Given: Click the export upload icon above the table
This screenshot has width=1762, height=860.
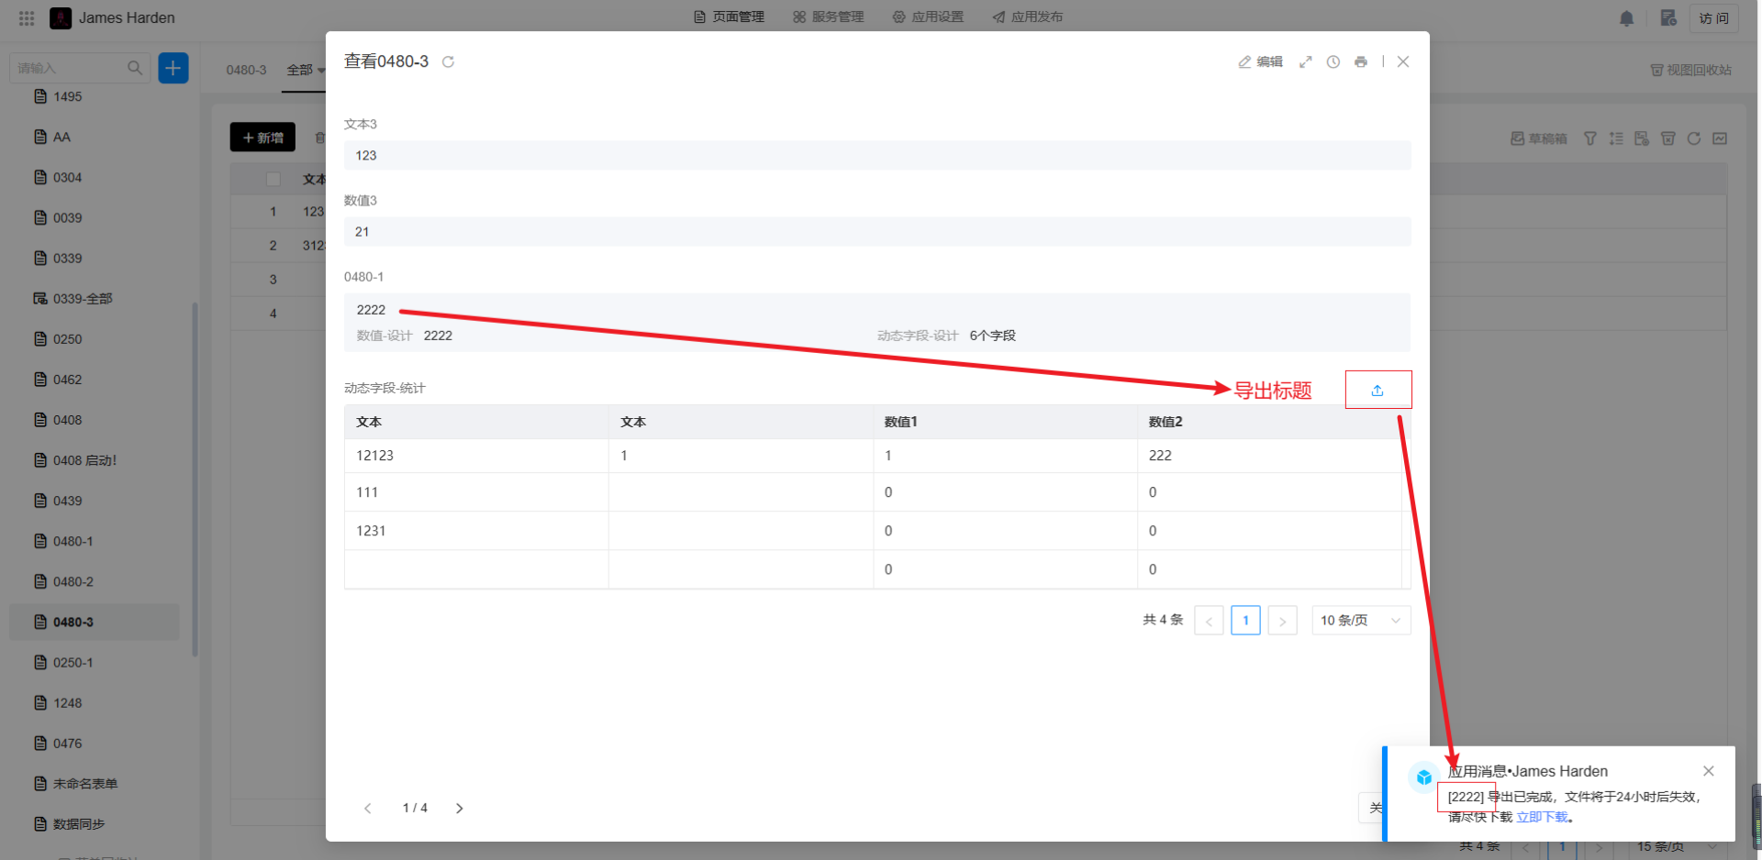Looking at the screenshot, I should [1377, 391].
